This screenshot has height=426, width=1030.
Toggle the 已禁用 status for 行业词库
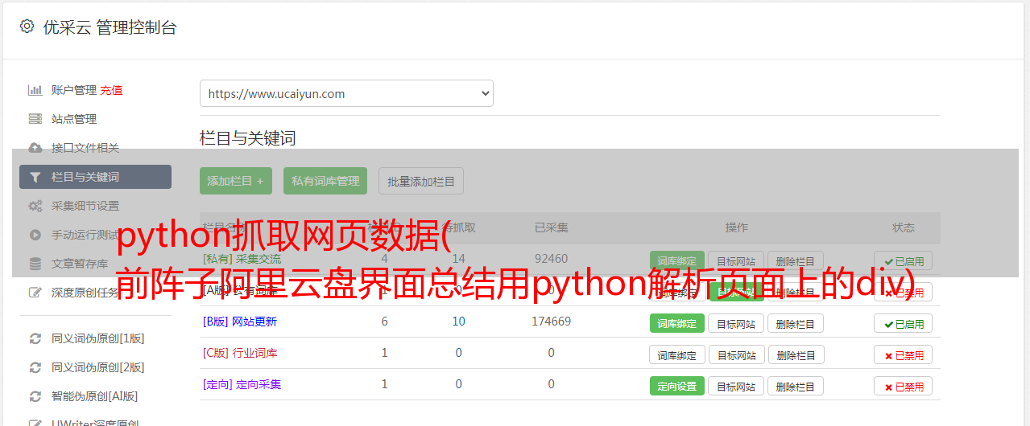point(904,354)
